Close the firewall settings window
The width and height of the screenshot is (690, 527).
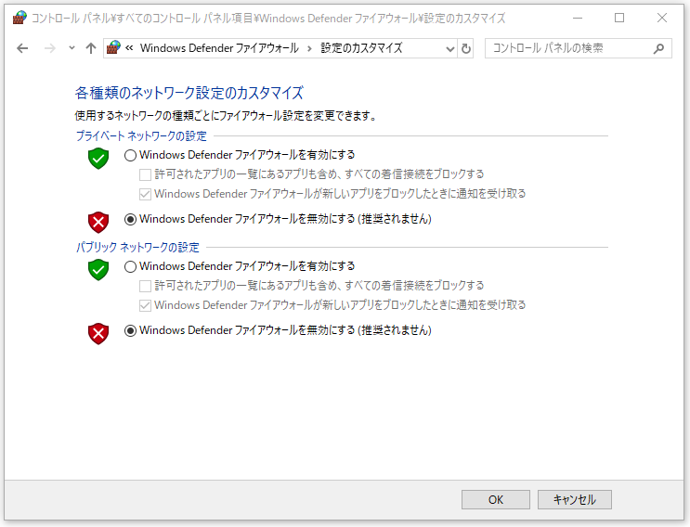(662, 18)
